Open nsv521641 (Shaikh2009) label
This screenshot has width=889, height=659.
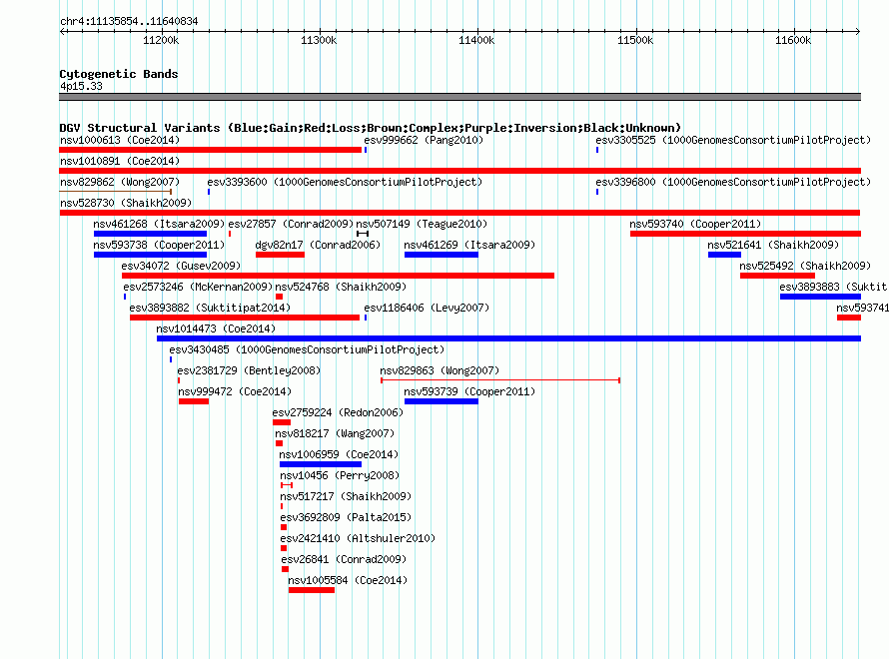pos(773,245)
